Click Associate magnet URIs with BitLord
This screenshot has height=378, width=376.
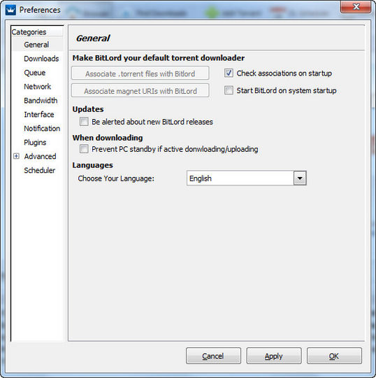point(140,90)
